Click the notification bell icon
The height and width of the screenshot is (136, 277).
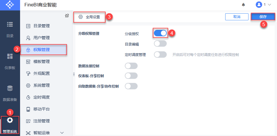pos(244,5)
